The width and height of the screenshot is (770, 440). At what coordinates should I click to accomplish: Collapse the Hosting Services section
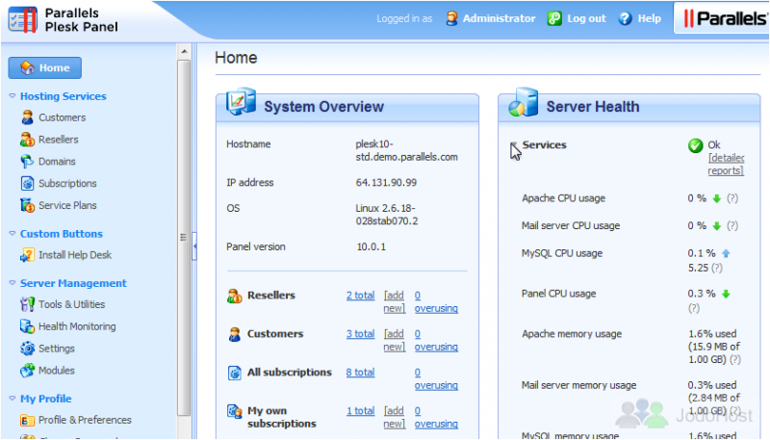(13, 96)
